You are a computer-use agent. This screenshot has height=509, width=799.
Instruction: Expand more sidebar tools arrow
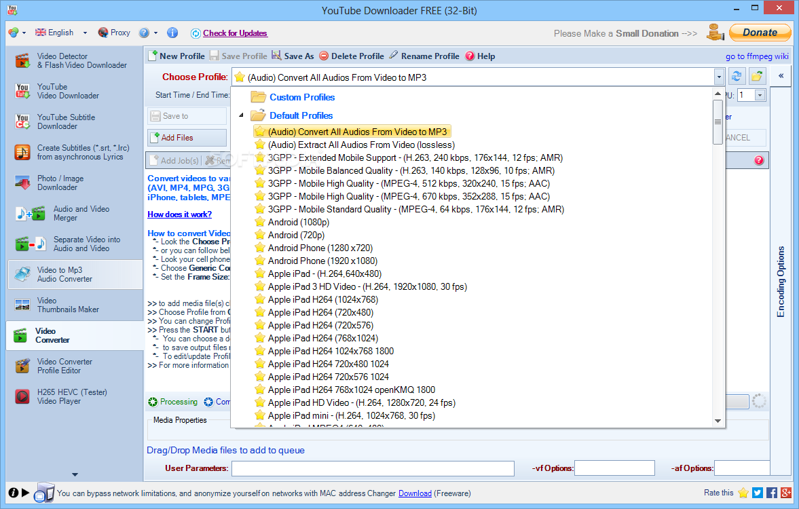pos(75,474)
